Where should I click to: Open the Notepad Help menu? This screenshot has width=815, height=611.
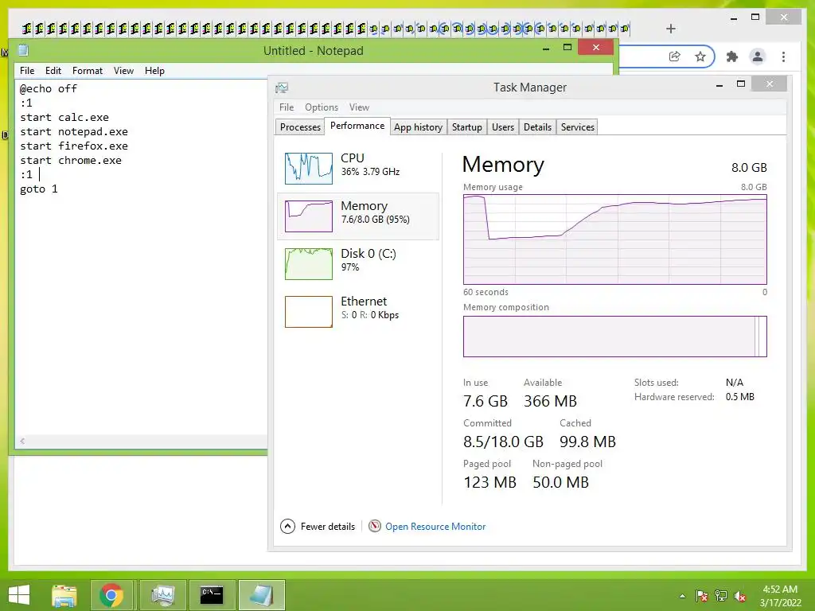click(154, 71)
